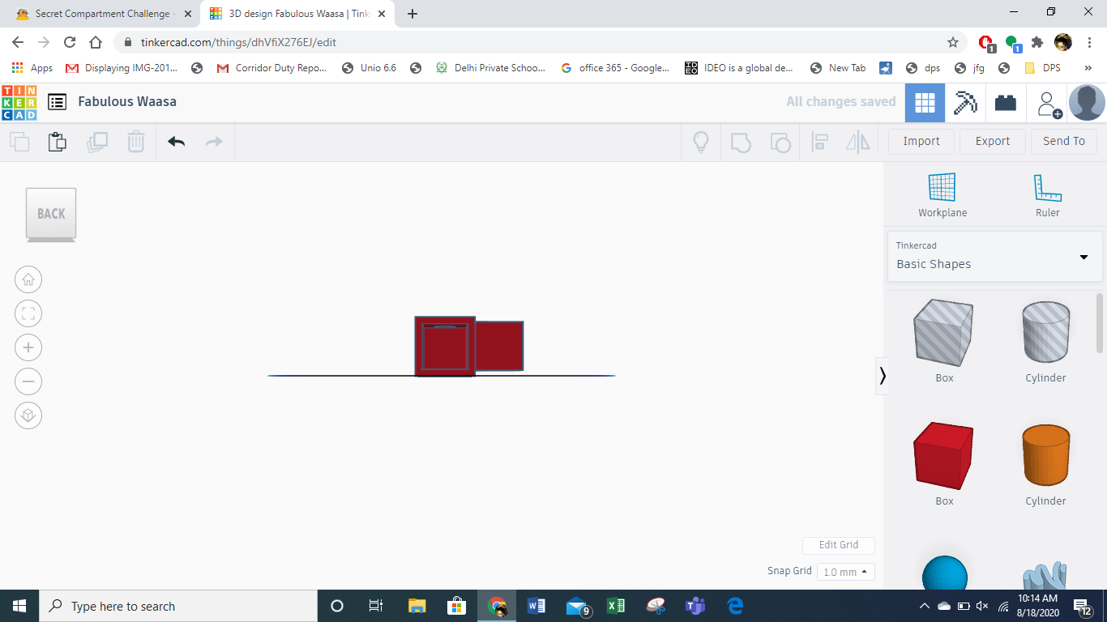
Task: Click the Fabulous Waasa design name
Action: point(127,101)
